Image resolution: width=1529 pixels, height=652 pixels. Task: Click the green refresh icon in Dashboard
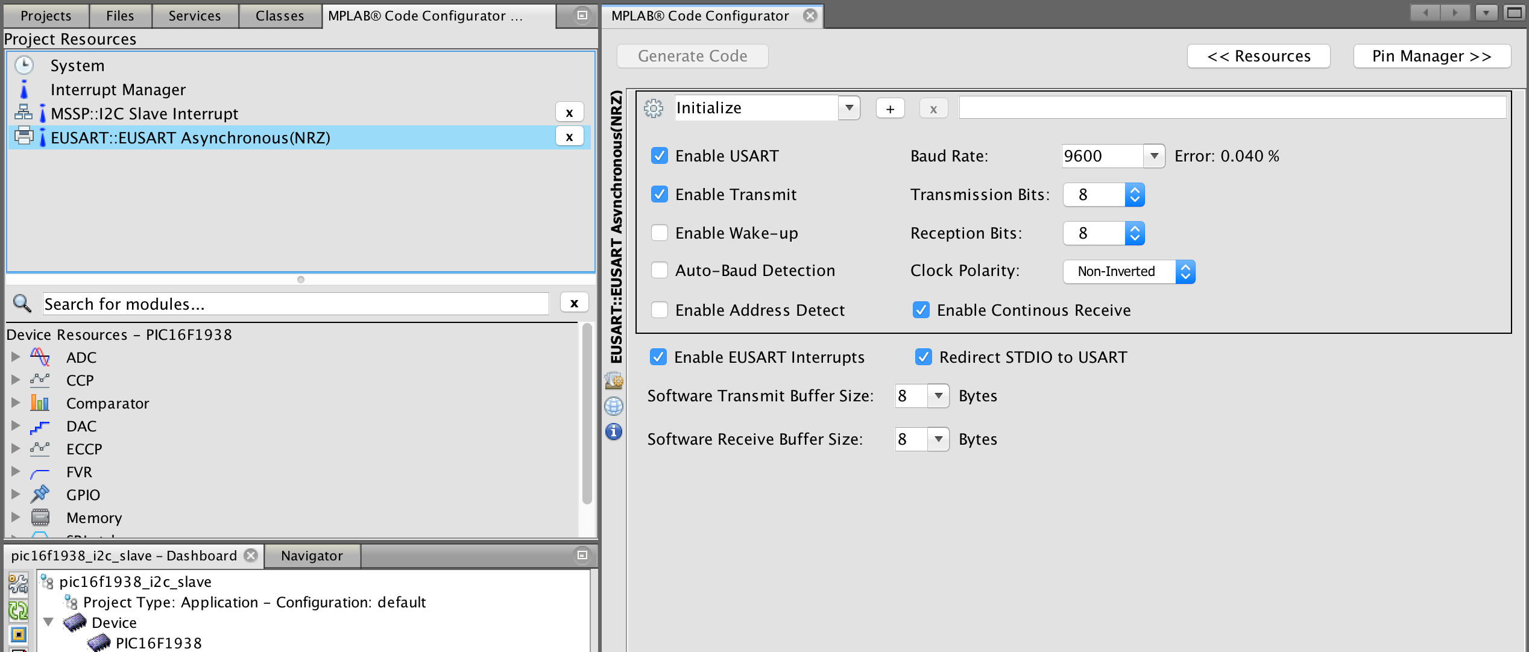(x=18, y=610)
